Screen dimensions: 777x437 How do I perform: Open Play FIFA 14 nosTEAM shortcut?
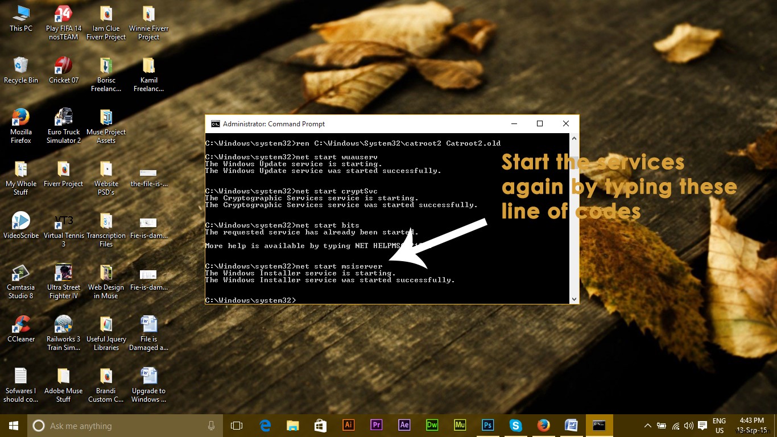[x=64, y=23]
